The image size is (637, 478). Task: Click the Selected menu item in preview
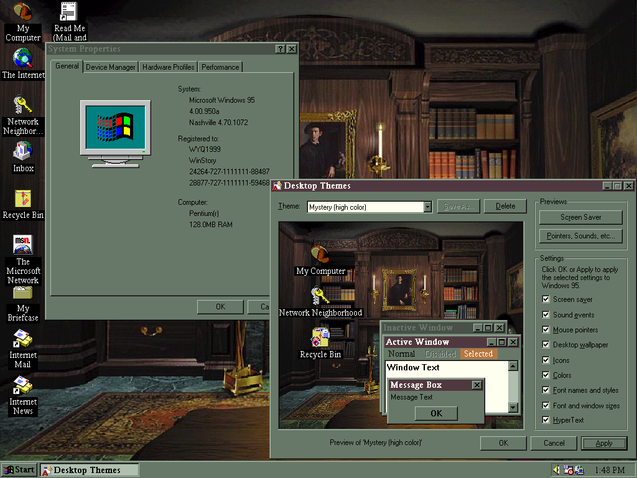(478, 354)
